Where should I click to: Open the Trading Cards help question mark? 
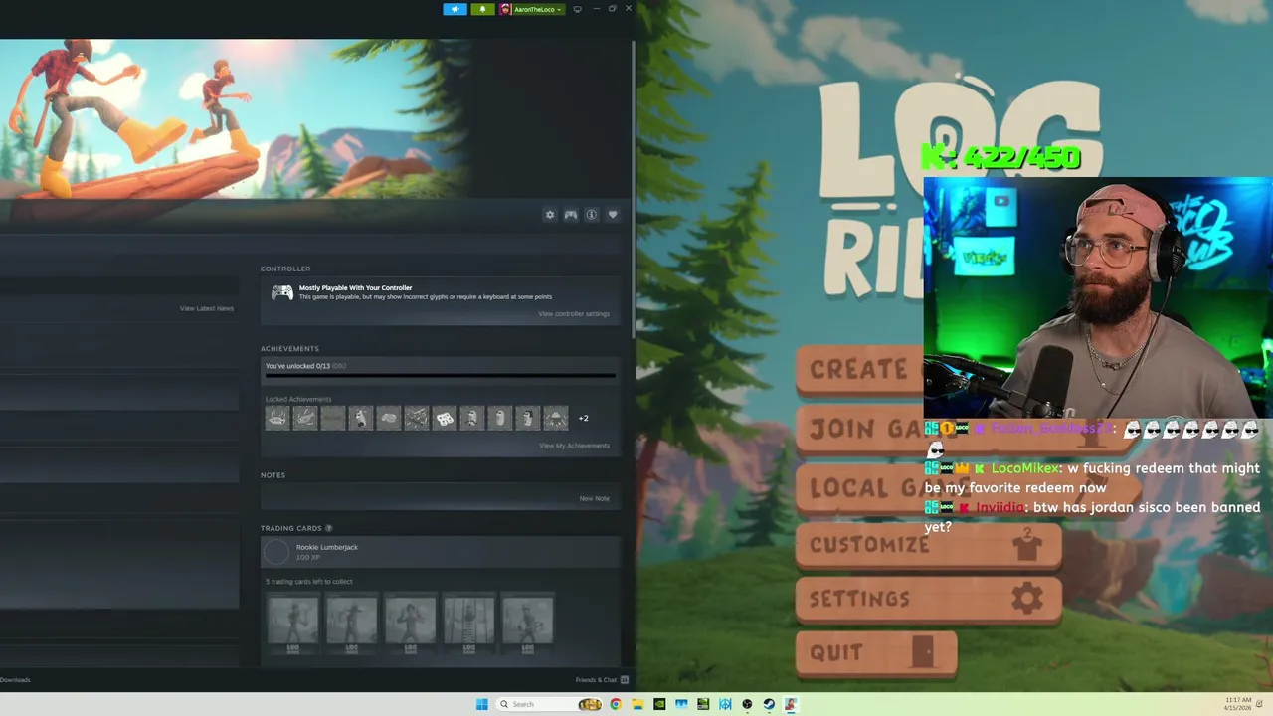click(329, 528)
